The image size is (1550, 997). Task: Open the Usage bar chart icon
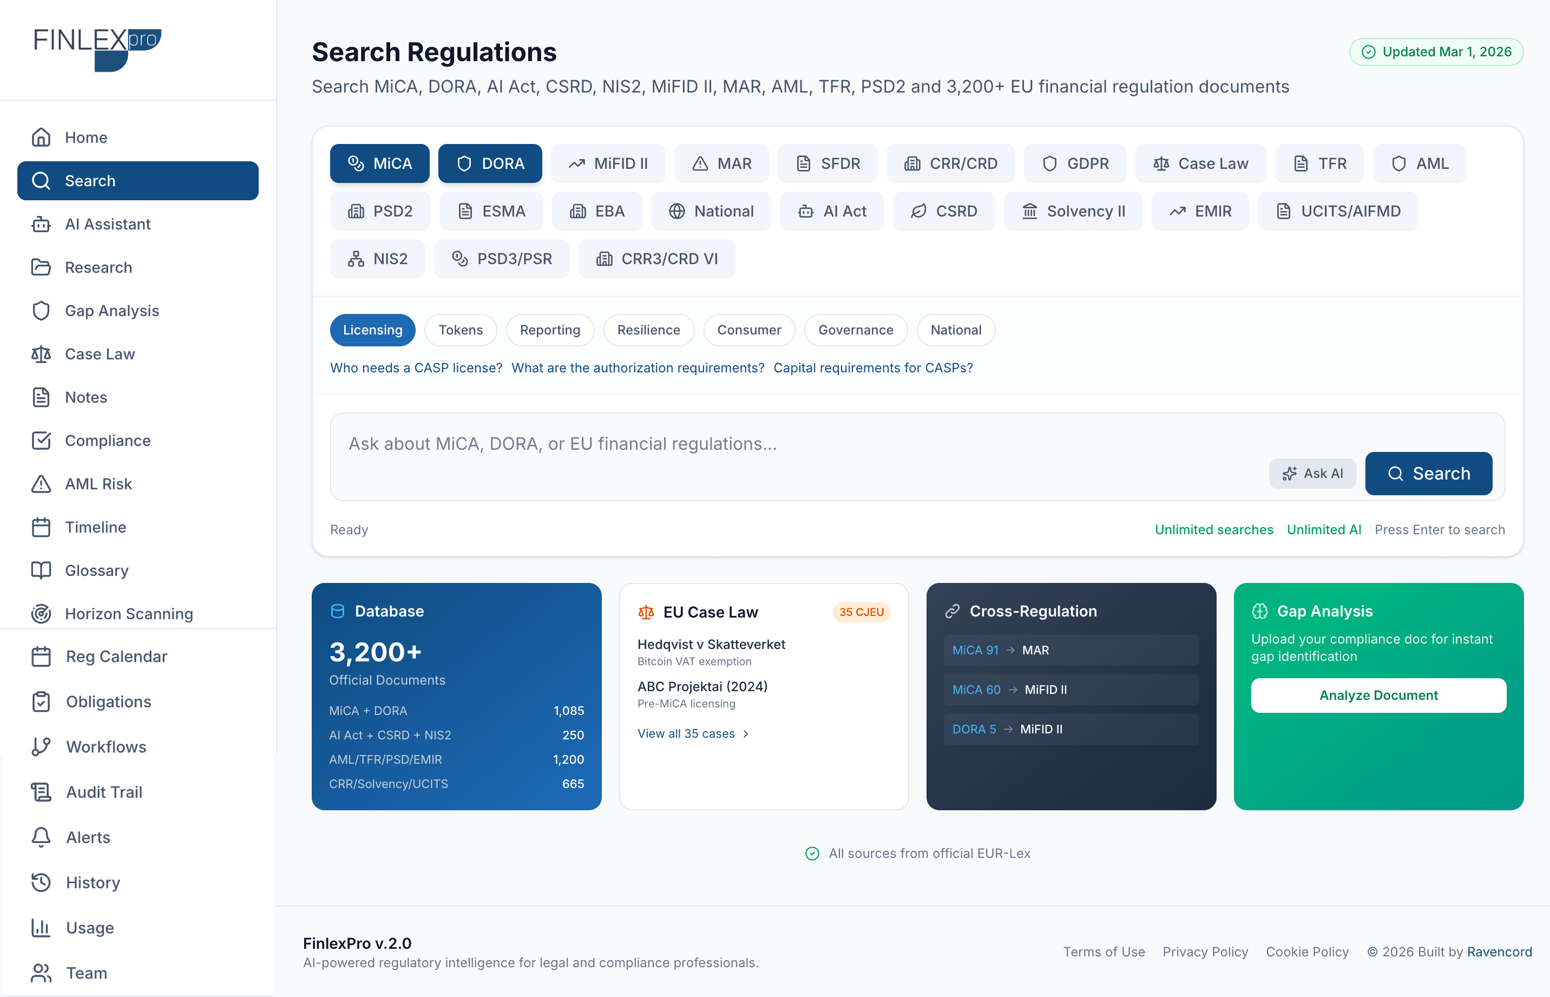[41, 928]
